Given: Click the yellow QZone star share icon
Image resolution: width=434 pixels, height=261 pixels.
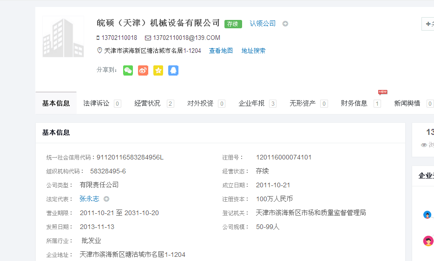Looking at the screenshot, I should 158,70.
